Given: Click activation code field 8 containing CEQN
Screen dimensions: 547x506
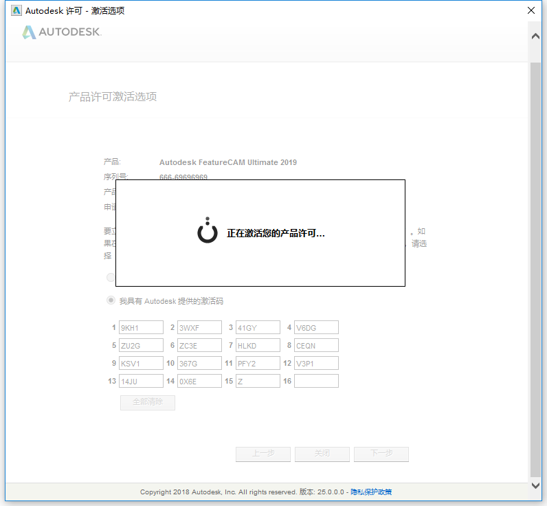Looking at the screenshot, I should [316, 346].
